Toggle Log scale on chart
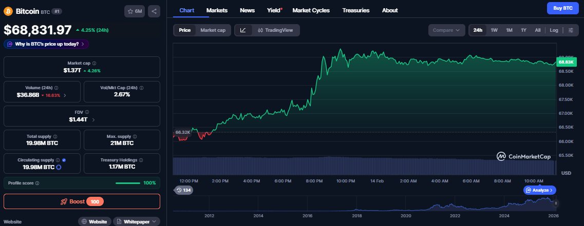Image resolution: width=584 pixels, height=226 pixels. point(554,30)
